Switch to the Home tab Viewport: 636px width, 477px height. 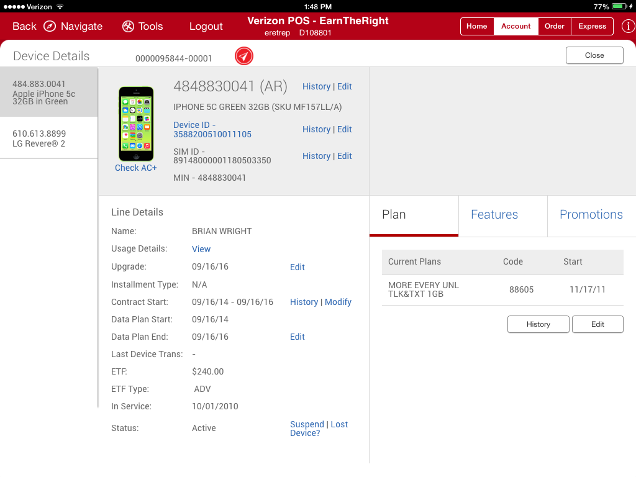click(476, 26)
